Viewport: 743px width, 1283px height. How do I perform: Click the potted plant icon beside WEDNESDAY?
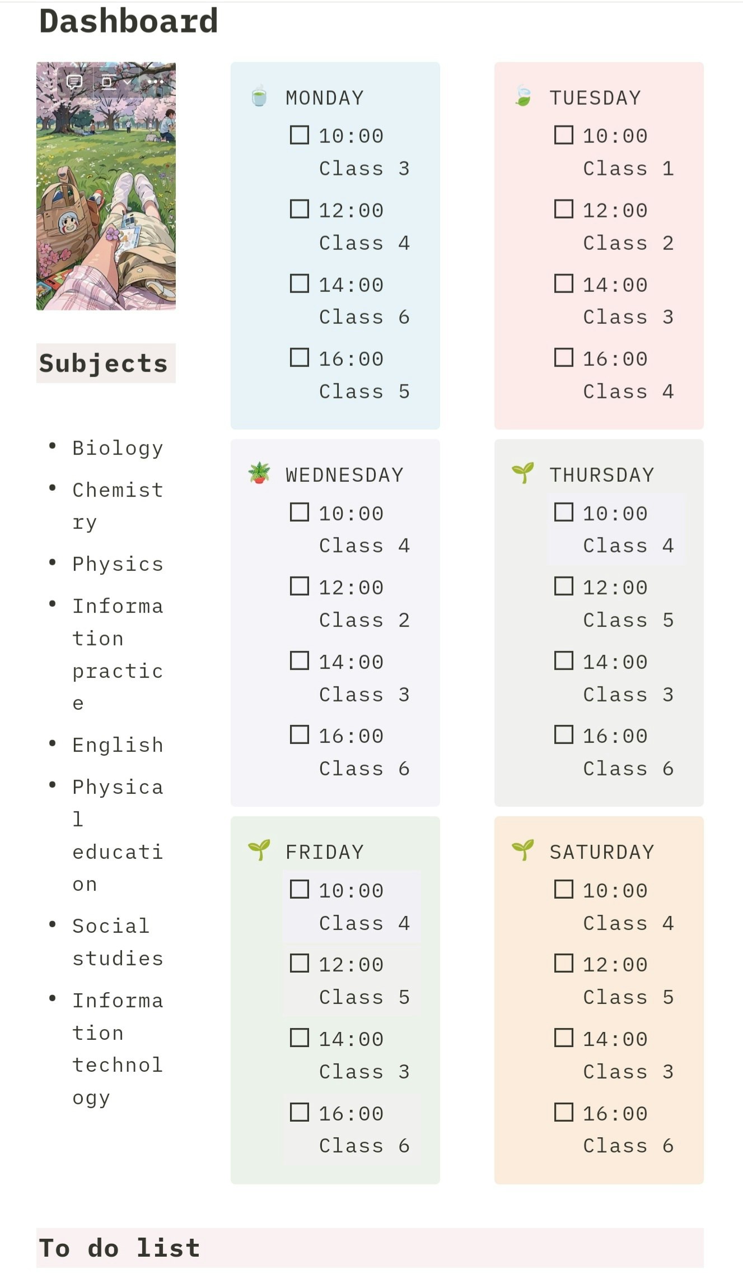tap(259, 473)
